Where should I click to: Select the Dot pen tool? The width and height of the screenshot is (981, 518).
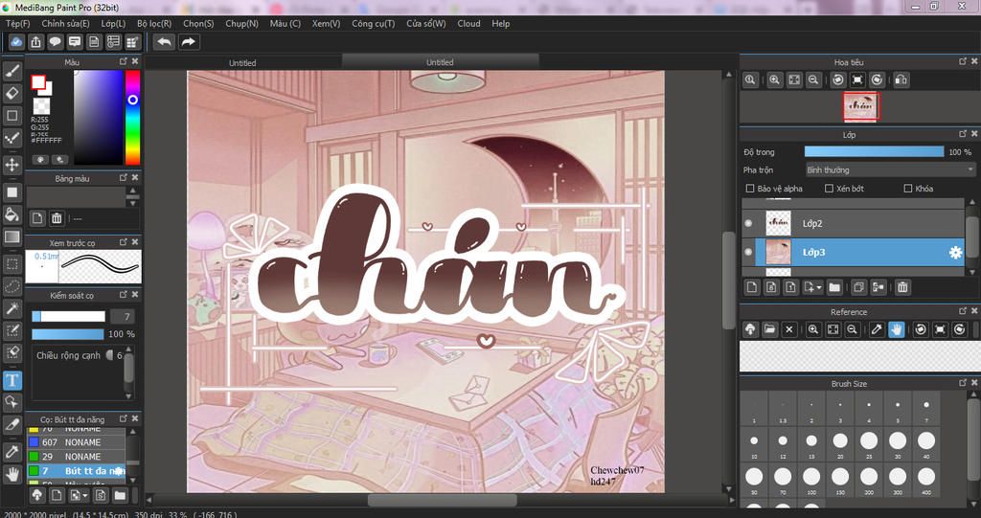(x=11, y=138)
